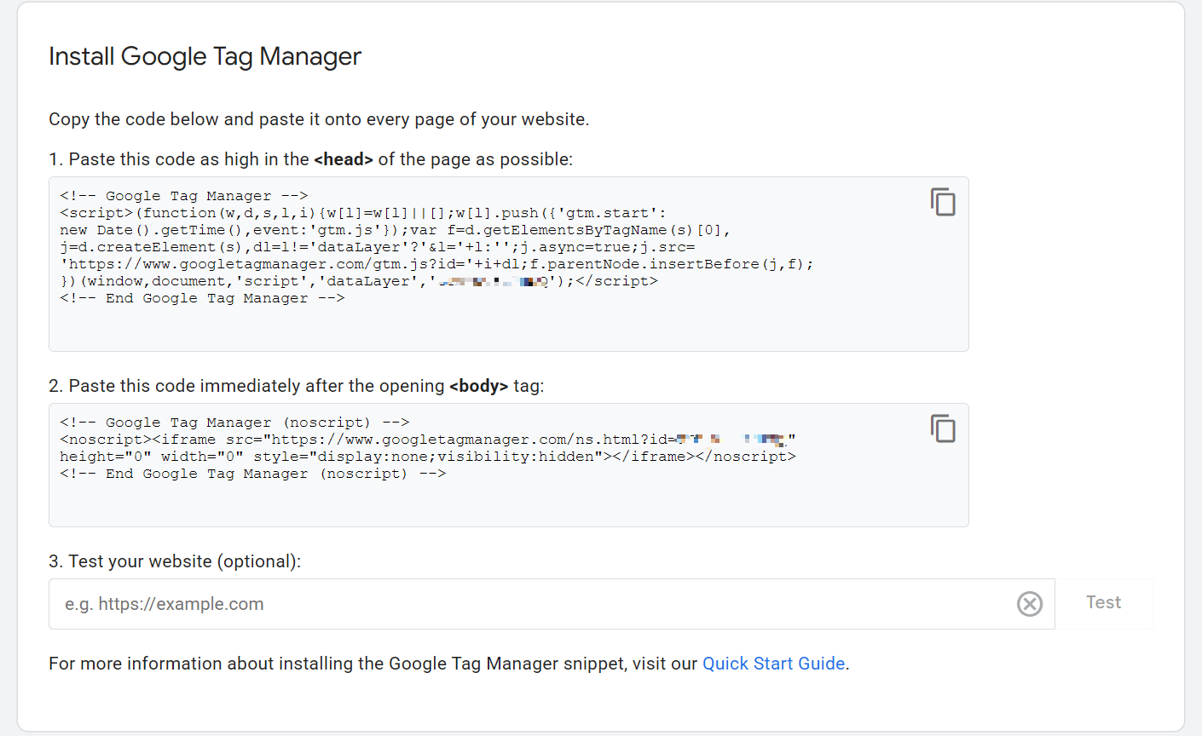Click the 'Install Google Tag Manager' heading

(x=205, y=56)
